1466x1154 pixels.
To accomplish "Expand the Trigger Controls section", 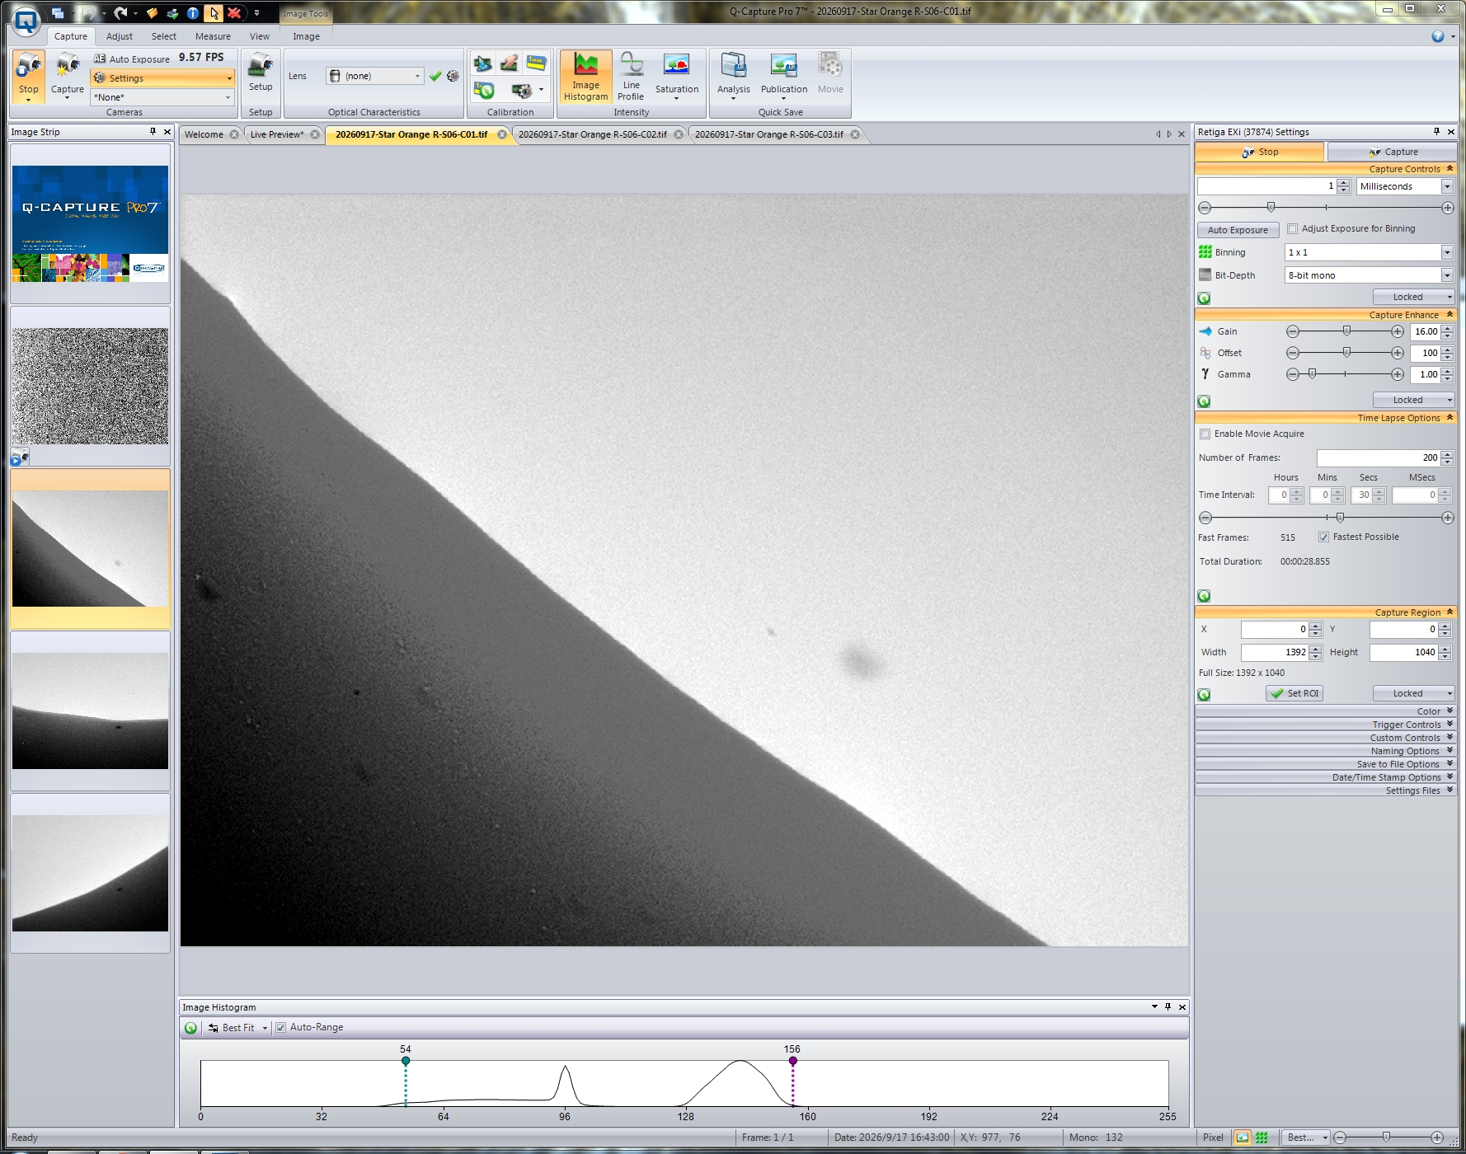I will pos(1325,725).
